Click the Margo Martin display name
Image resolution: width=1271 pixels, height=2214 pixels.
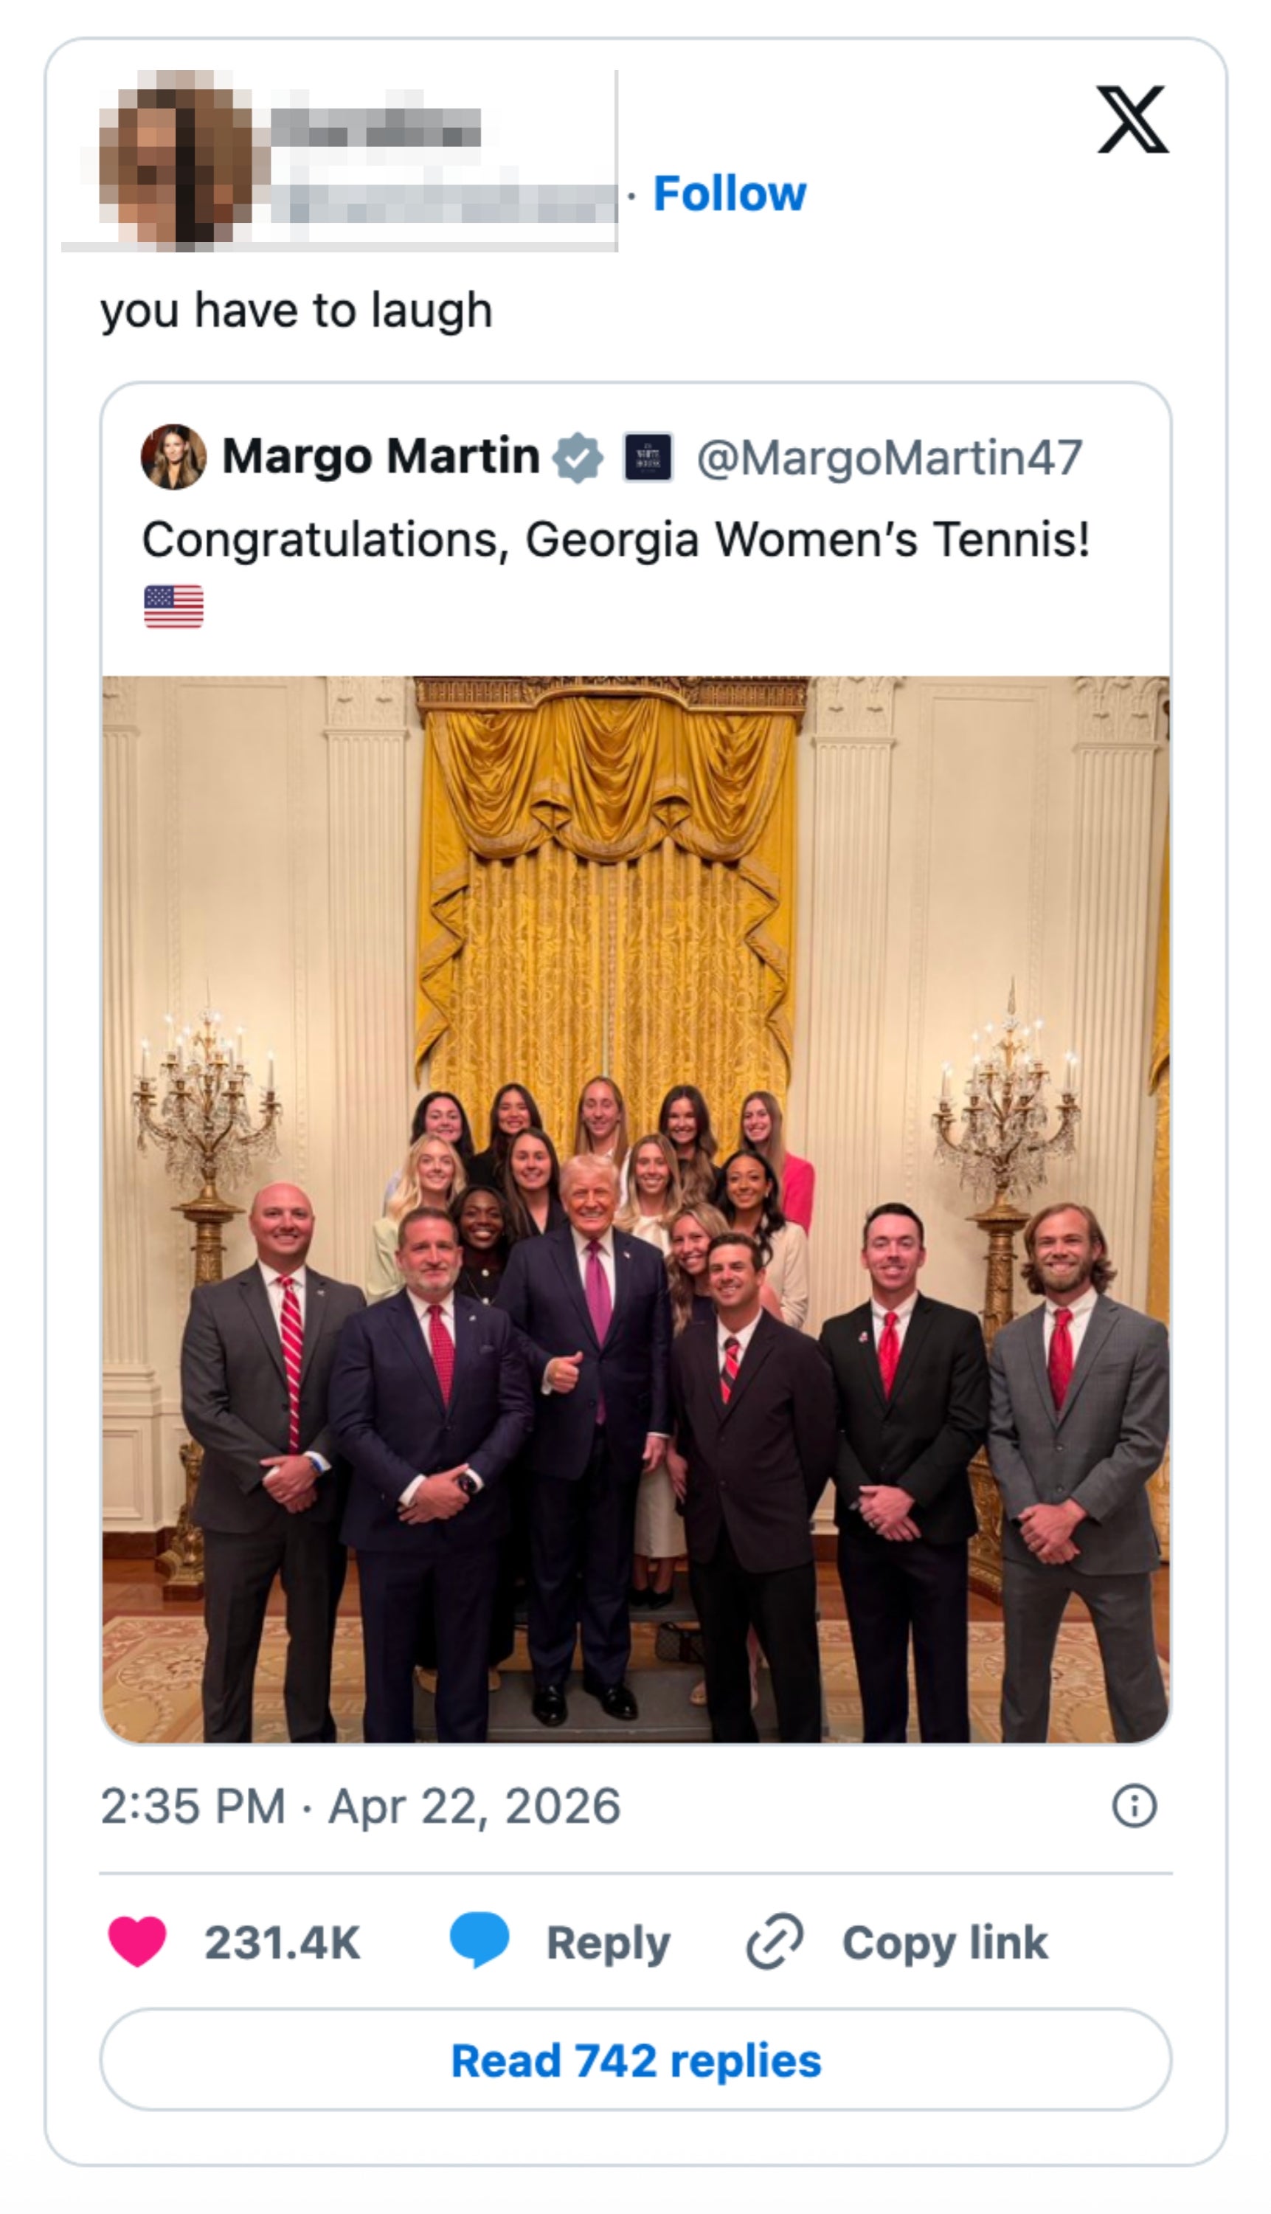point(381,457)
